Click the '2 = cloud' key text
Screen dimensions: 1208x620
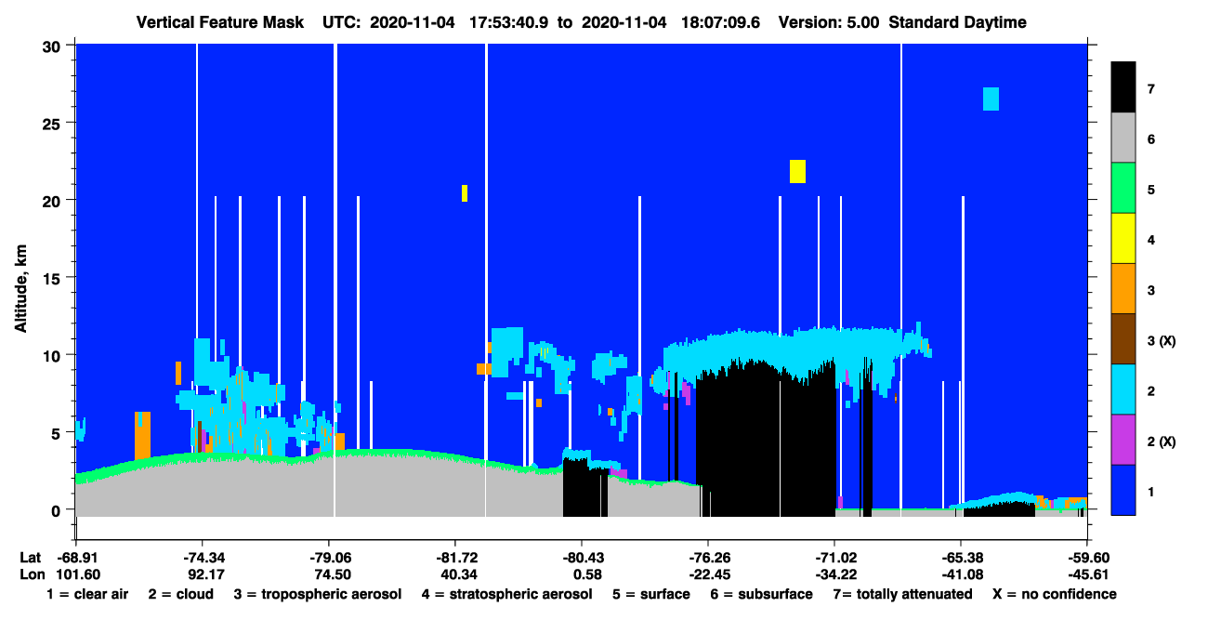pos(181,594)
